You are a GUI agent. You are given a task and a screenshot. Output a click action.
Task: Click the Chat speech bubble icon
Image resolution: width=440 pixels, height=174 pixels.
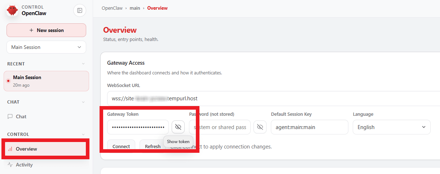click(10, 116)
